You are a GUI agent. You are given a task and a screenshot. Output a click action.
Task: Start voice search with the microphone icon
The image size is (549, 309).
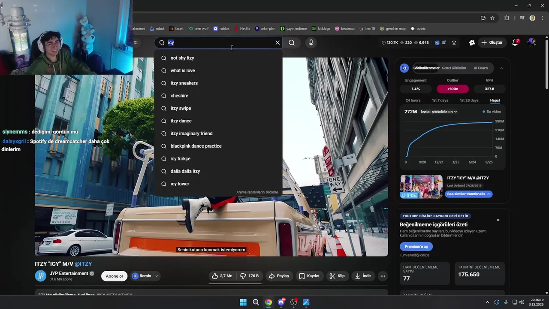[x=311, y=42]
